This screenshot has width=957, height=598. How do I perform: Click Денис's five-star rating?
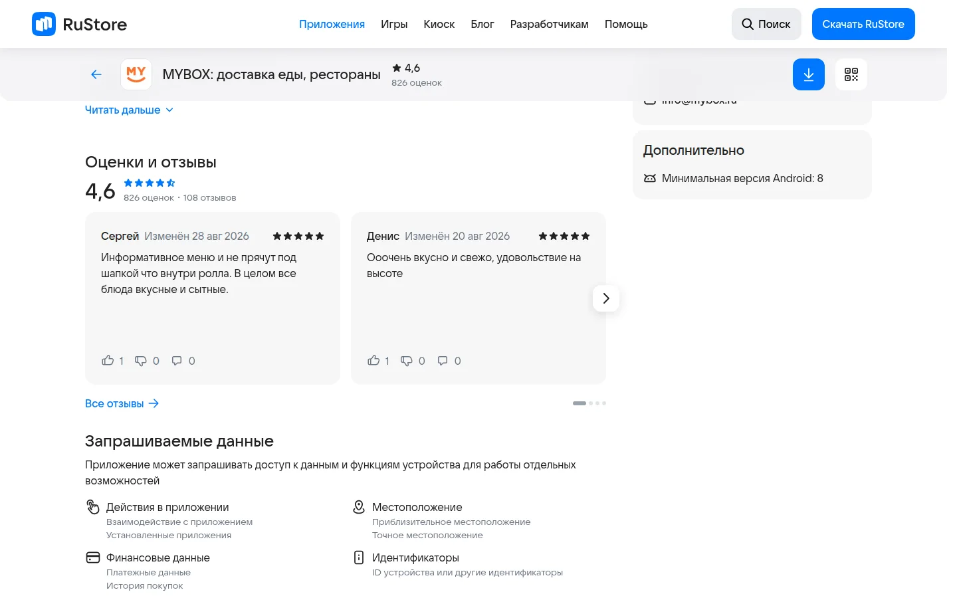coord(564,236)
